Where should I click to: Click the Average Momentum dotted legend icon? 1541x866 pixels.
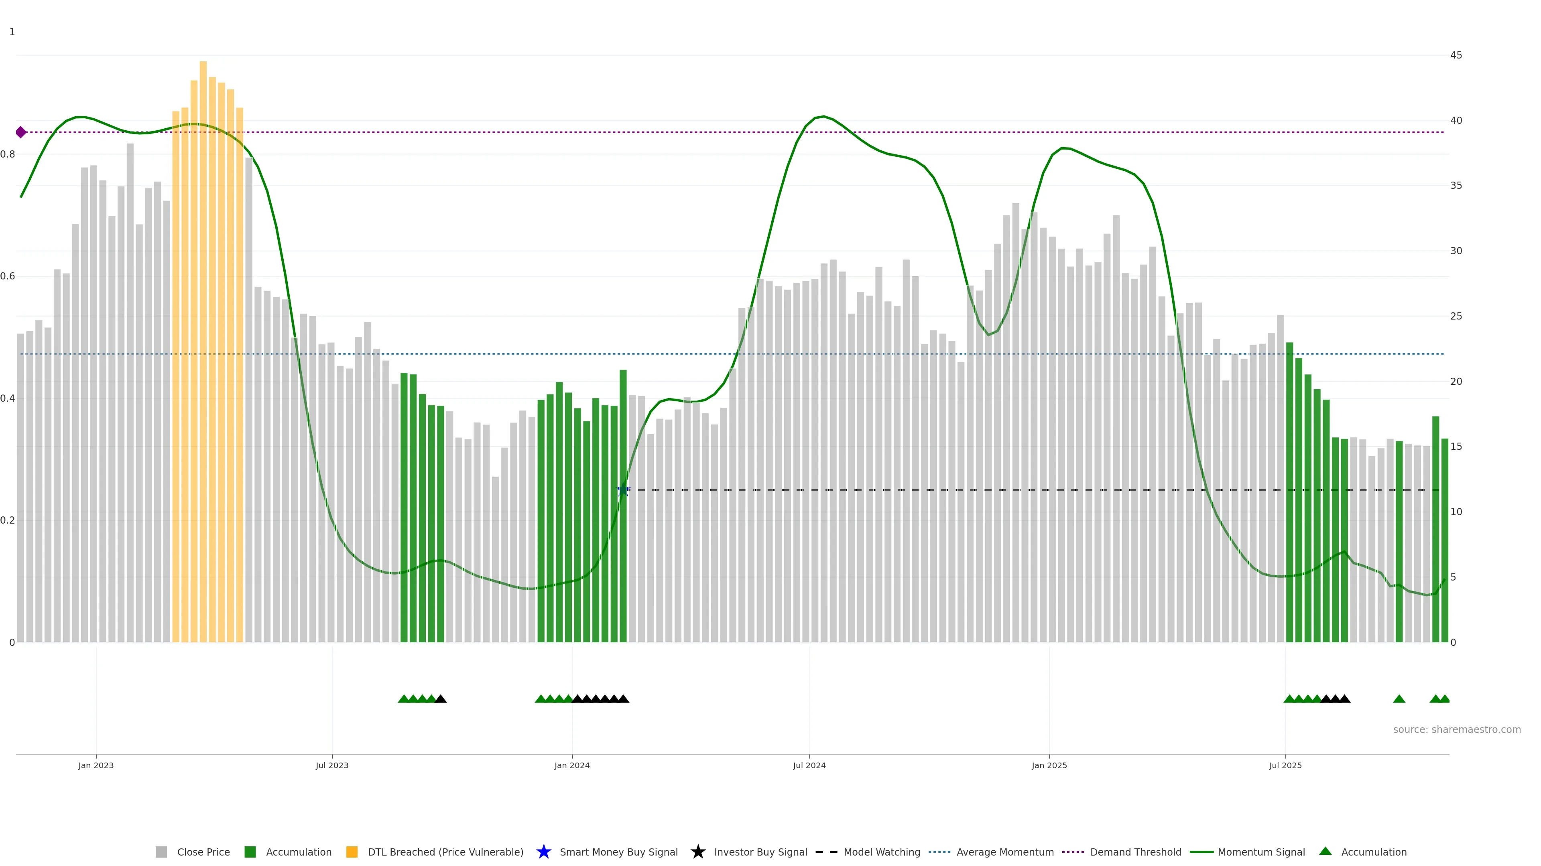[x=939, y=852]
